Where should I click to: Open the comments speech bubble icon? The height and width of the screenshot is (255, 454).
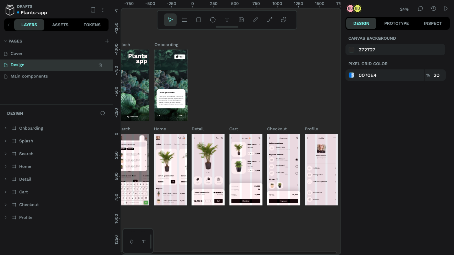[421, 8]
